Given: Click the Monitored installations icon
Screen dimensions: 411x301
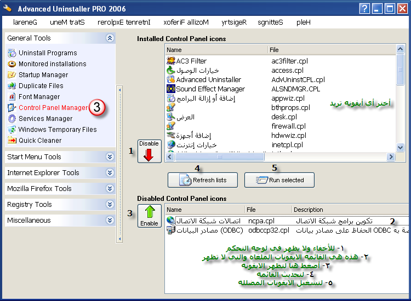Looking at the screenshot, I should (x=12, y=64).
